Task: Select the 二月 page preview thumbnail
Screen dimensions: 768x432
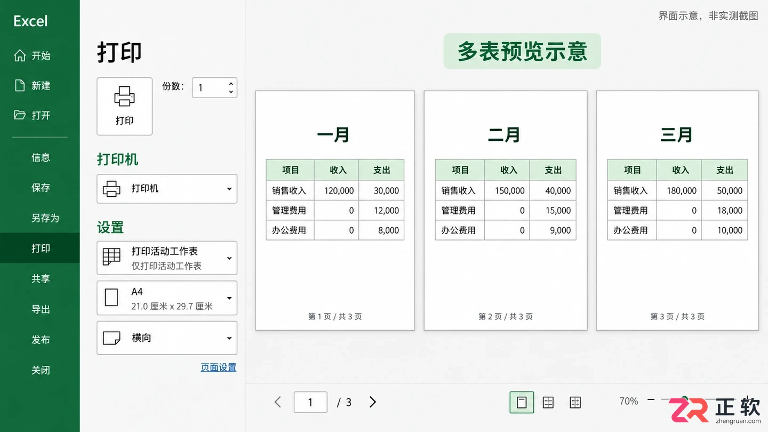Action: 506,211
